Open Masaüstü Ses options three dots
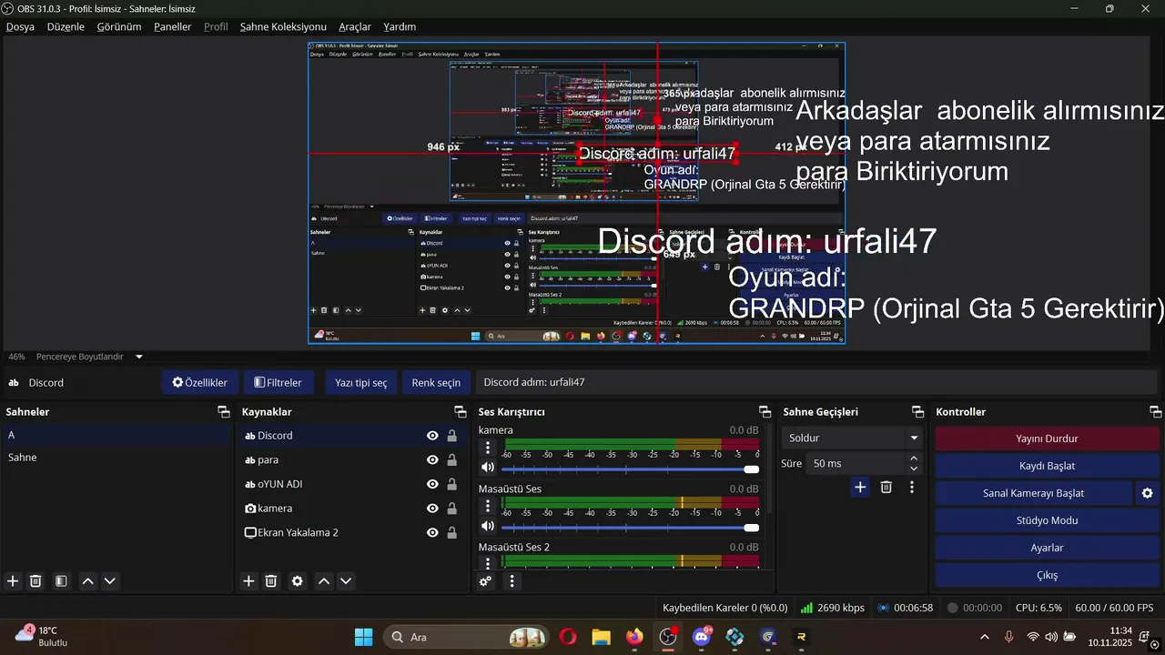The height and width of the screenshot is (655, 1165). pos(488,506)
